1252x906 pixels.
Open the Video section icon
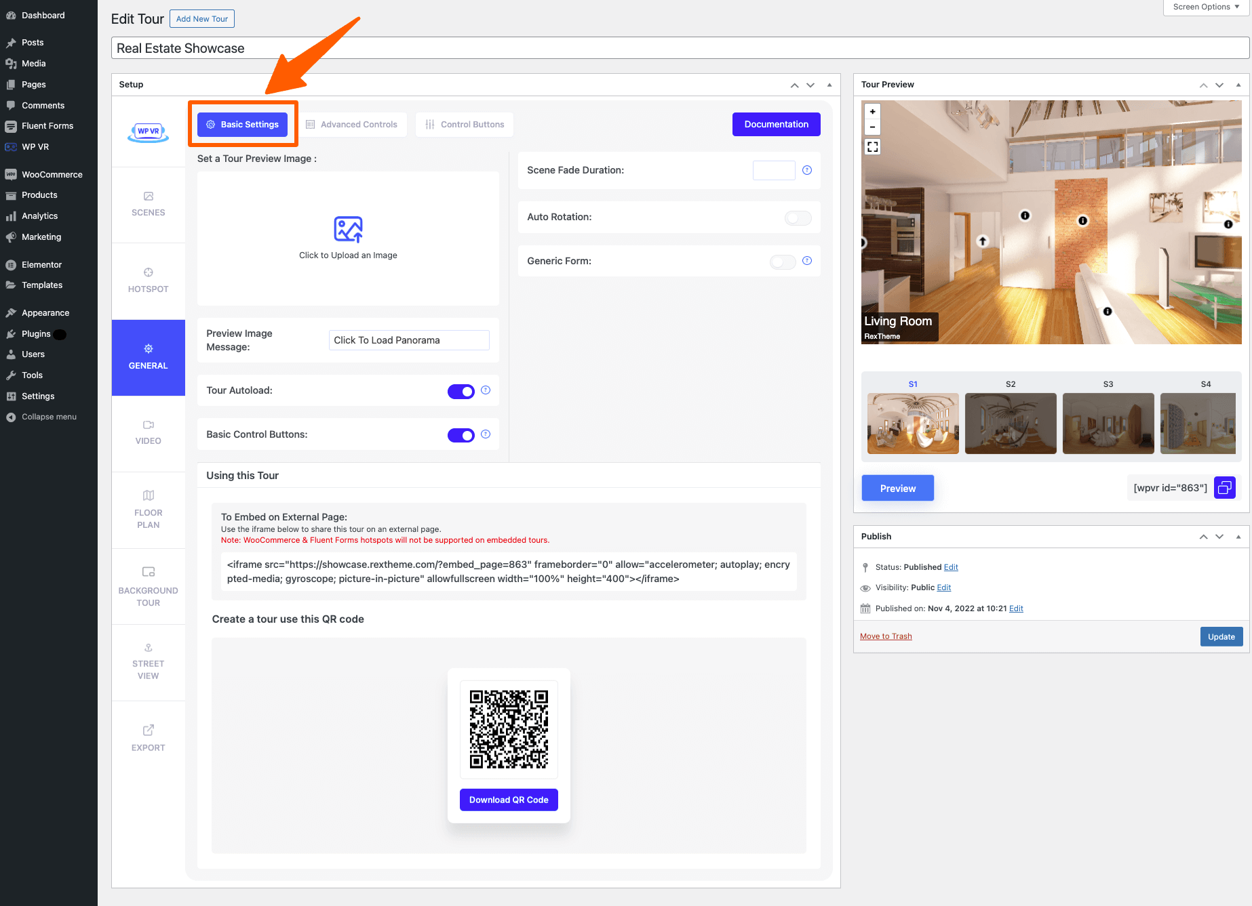[x=149, y=425]
